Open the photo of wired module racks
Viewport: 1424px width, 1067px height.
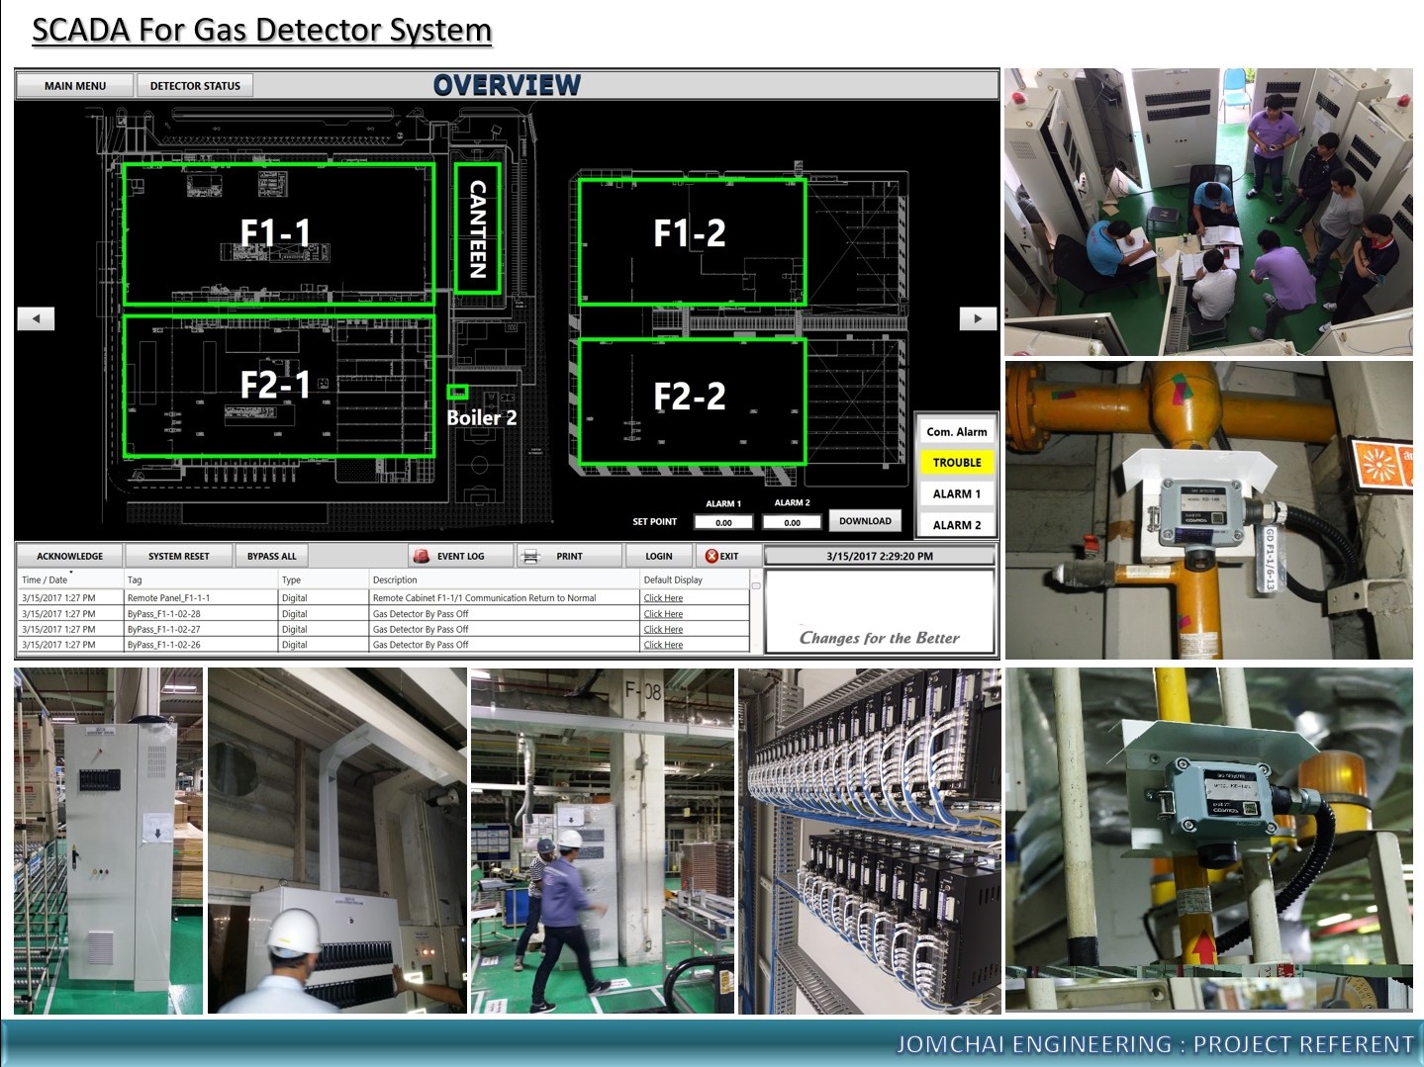tap(870, 841)
